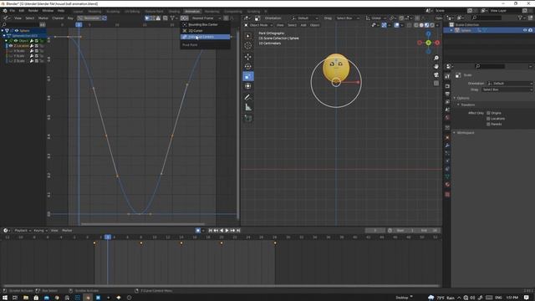
Task: Open the Texture properties tab icon
Action: (x=447, y=195)
